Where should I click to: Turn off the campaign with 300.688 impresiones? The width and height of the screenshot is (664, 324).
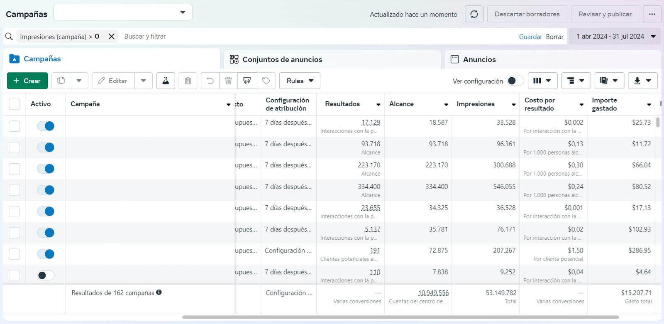point(46,169)
